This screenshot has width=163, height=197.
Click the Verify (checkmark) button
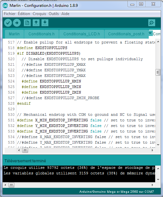8,23
